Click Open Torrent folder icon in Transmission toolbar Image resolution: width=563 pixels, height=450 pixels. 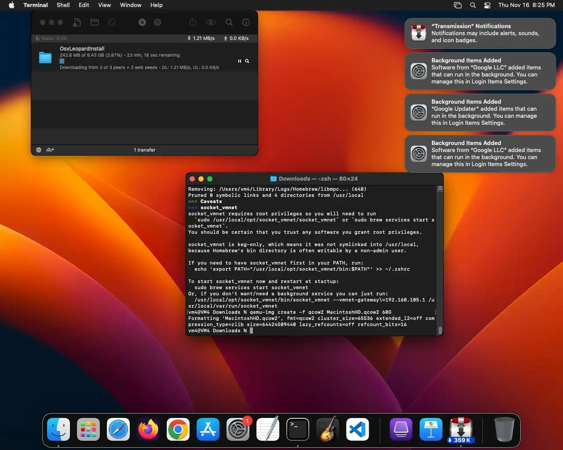point(95,22)
